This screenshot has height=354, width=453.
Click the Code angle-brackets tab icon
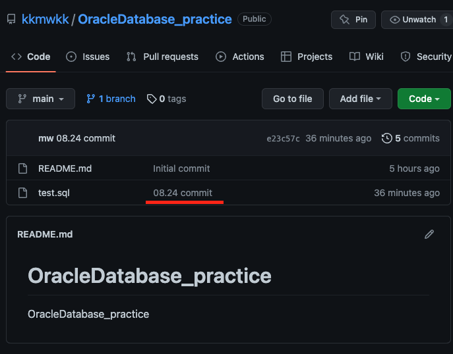click(x=16, y=57)
